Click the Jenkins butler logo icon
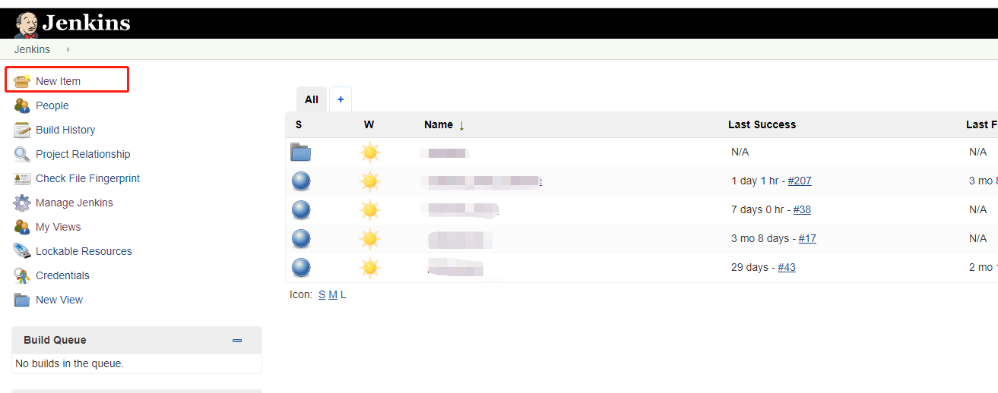 coord(27,24)
